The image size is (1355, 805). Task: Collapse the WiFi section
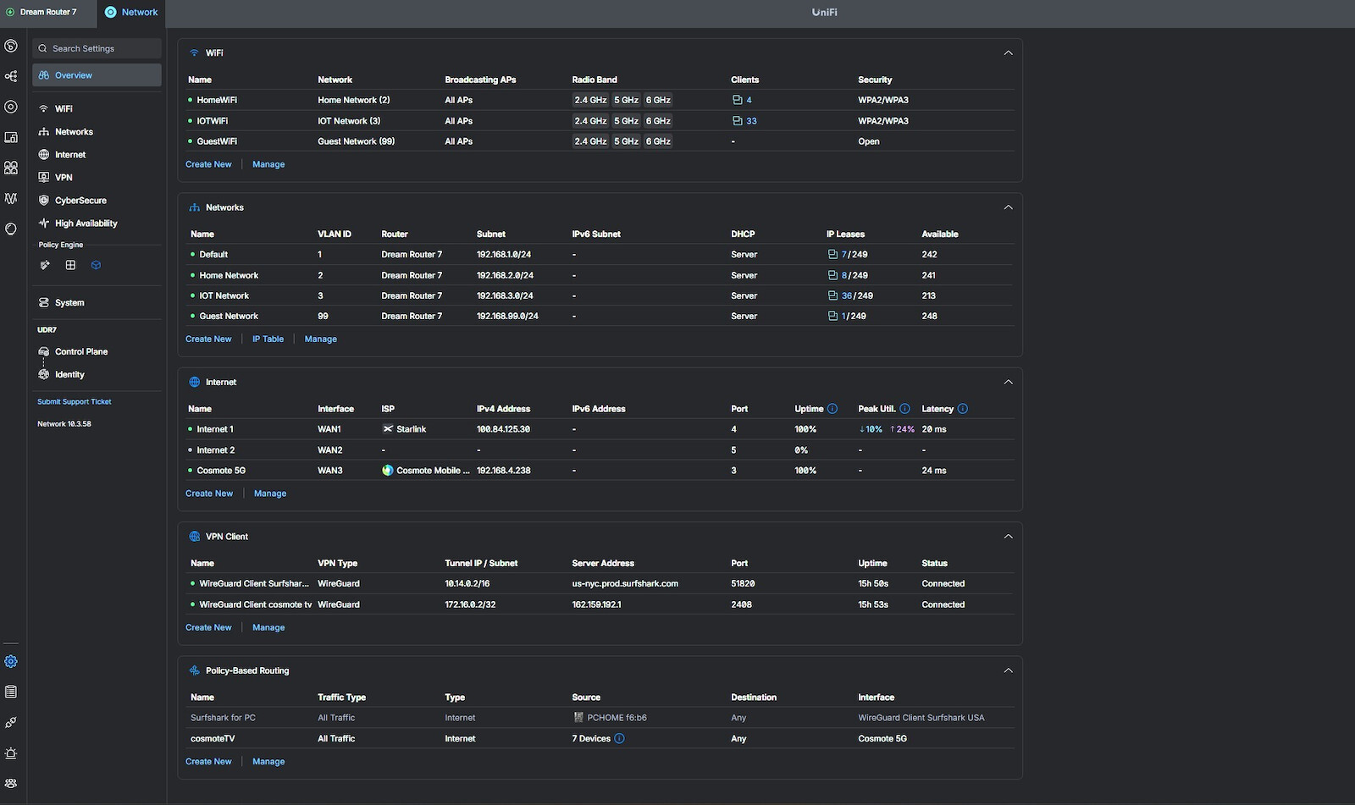tap(1008, 52)
